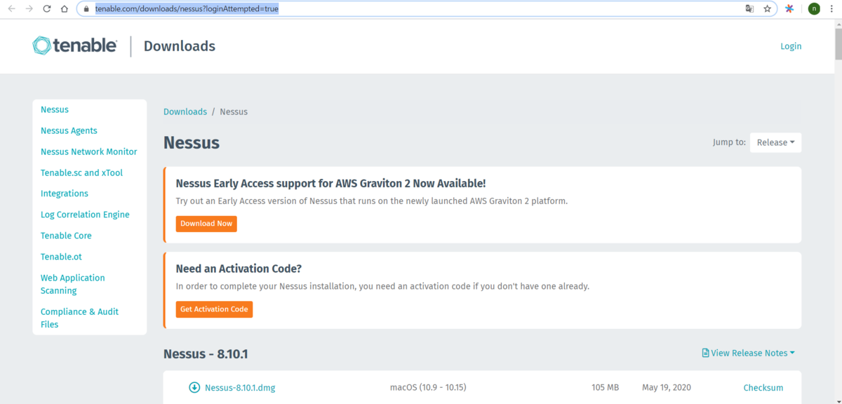This screenshot has width=842, height=404.
Task: Expand the View Release Notes dropdown
Action: [x=748, y=353]
